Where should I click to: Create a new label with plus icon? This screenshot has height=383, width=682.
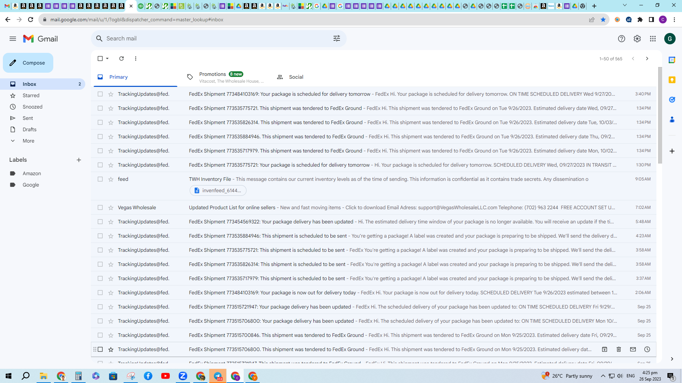pyautogui.click(x=79, y=160)
